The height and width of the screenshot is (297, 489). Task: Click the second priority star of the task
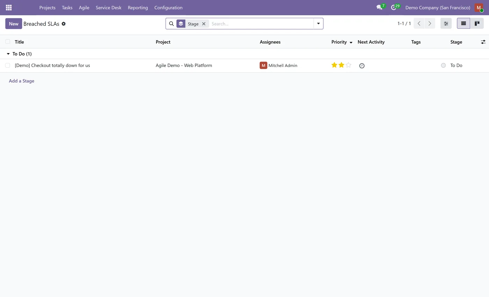341,65
